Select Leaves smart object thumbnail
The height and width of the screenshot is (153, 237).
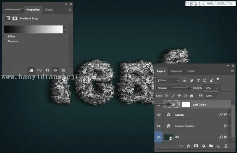pos(168,115)
